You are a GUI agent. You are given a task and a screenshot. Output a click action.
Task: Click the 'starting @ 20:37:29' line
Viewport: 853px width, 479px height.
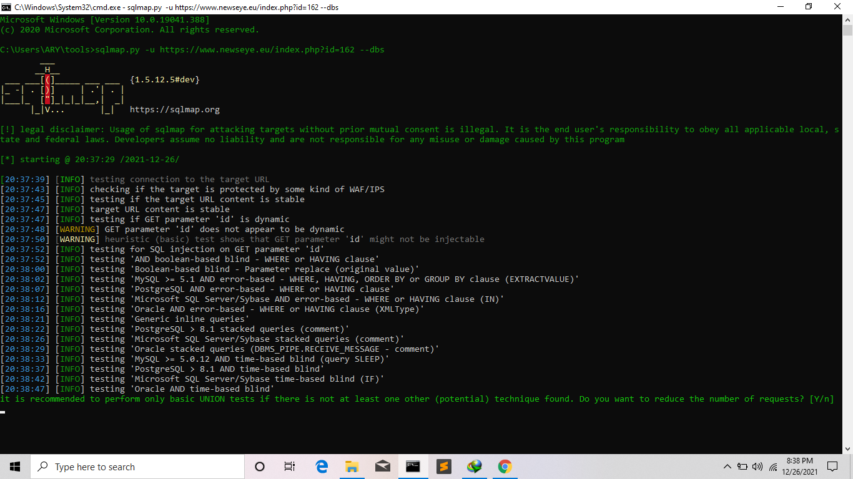click(90, 160)
